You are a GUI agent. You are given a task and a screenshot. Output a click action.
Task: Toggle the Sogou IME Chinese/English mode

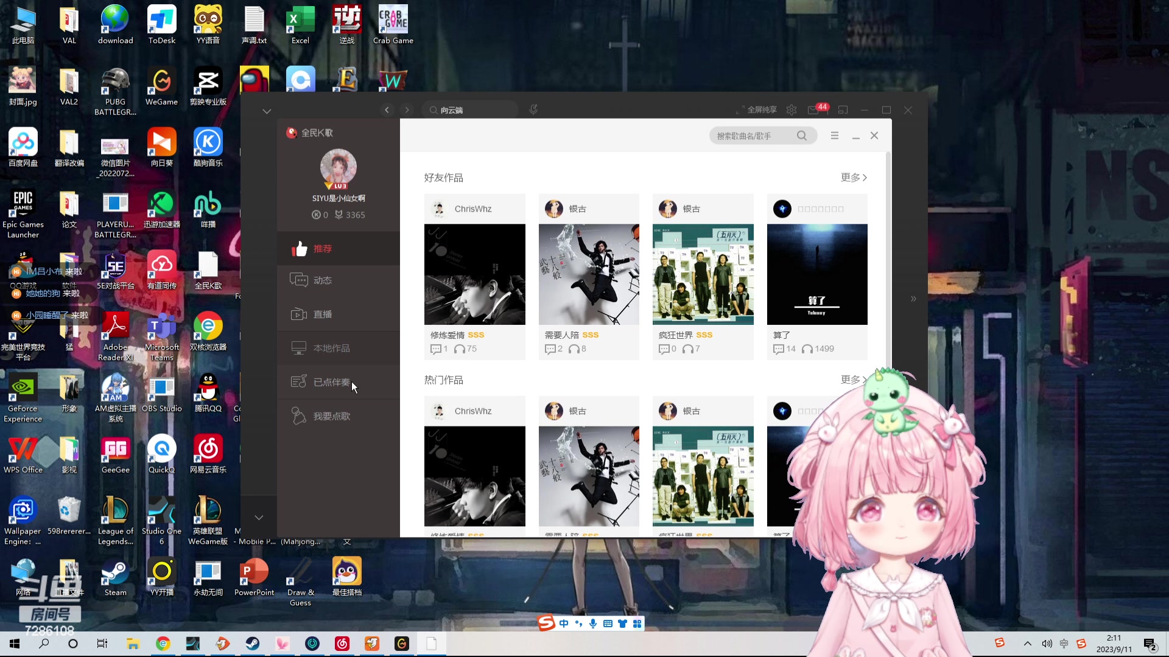click(564, 624)
